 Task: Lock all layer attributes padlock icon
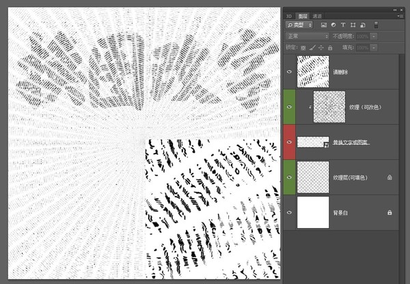click(x=330, y=48)
